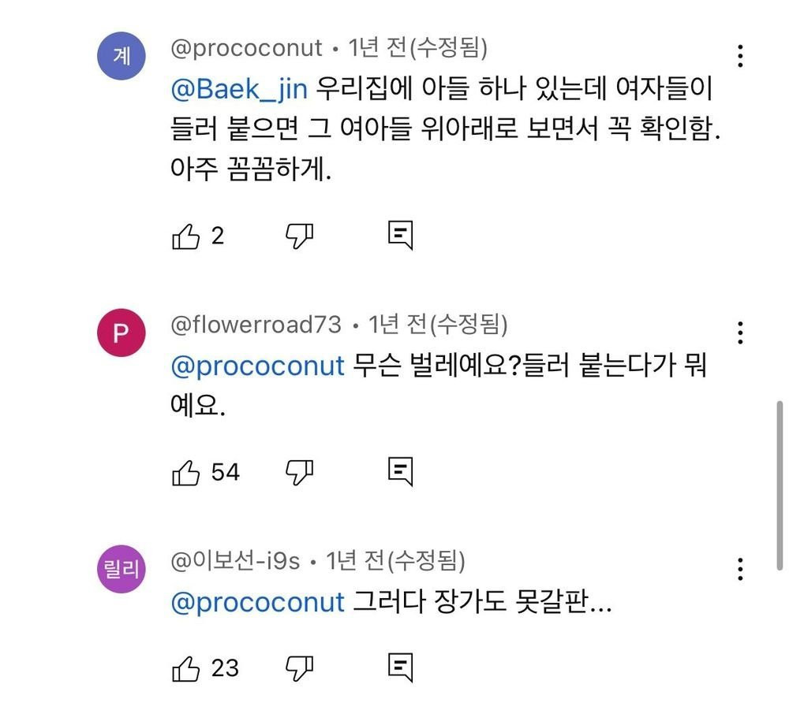This screenshot has height=710, width=789.
Task: Open the purple 릴리 profile avatar
Action: pyautogui.click(x=121, y=570)
